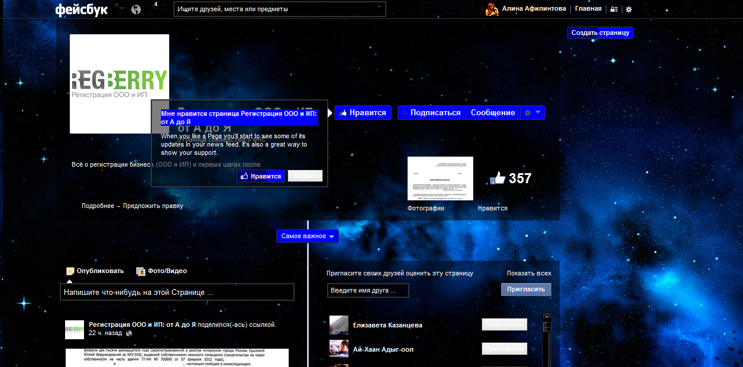Image resolution: width=743 pixels, height=367 pixels.
Task: Open the Показать всех link
Action: coord(529,274)
